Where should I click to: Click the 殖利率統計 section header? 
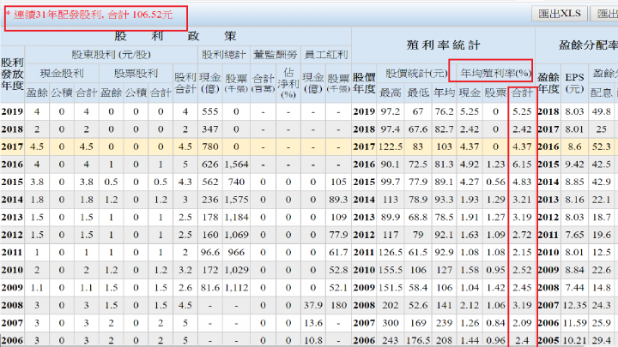pos(443,45)
